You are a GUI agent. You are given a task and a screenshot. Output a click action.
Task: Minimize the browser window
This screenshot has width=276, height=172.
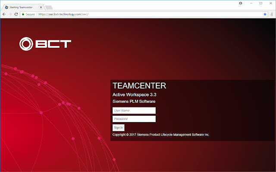(251, 3)
